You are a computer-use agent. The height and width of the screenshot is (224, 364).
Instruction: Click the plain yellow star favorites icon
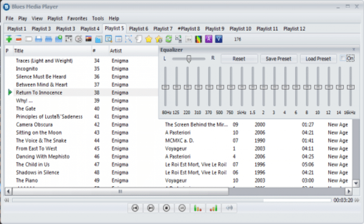pyautogui.click(x=149, y=39)
